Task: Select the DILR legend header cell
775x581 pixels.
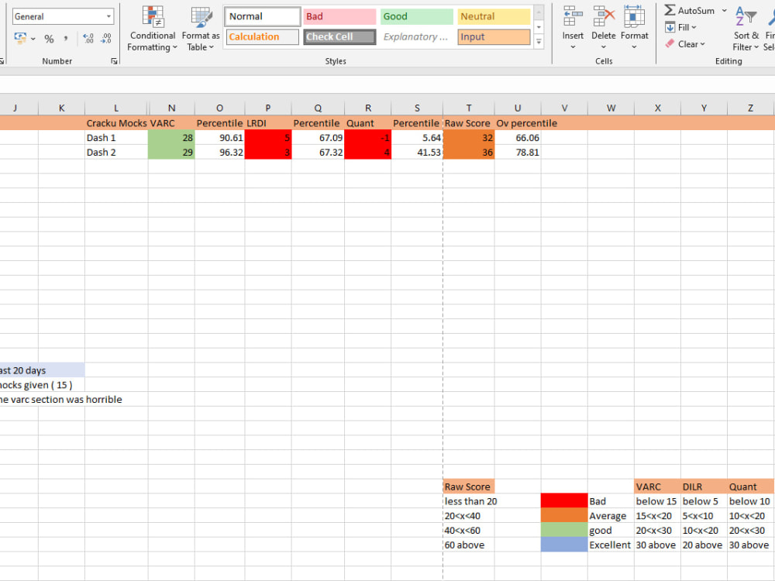Action: click(704, 486)
